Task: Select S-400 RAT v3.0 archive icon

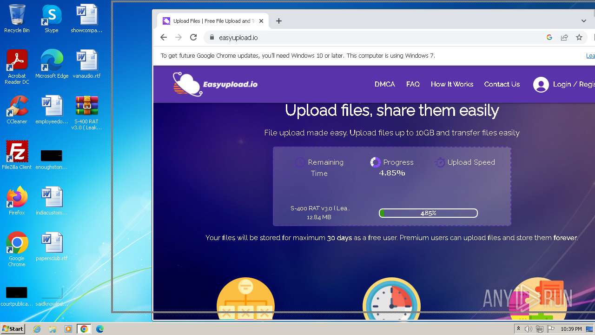Action: pos(86,113)
